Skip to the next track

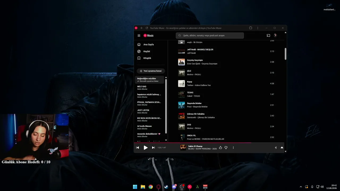[153, 147]
